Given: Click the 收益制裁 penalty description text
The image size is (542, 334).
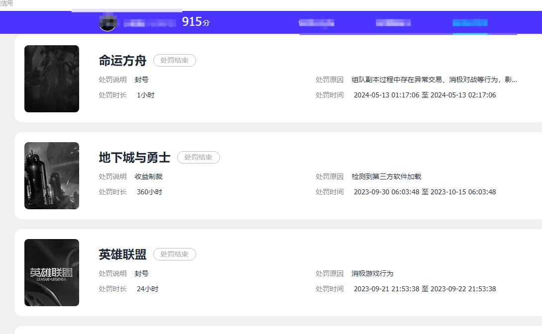Looking at the screenshot, I should point(148,176).
